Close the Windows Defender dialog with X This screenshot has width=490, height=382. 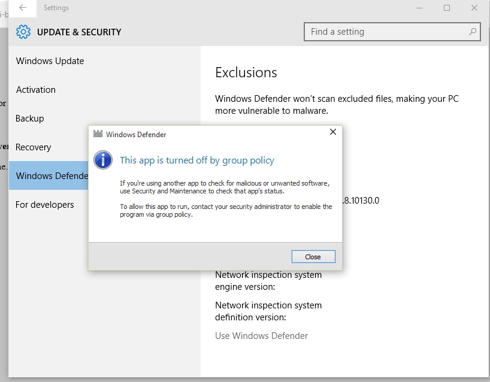(333, 132)
